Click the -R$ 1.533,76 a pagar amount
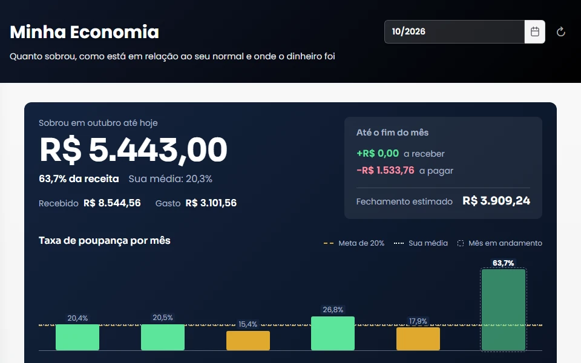Viewport: 581px width, 363px height. pos(386,171)
